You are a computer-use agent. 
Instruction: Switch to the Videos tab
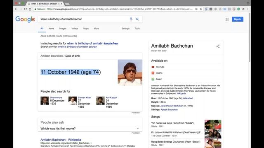tap(75, 28)
